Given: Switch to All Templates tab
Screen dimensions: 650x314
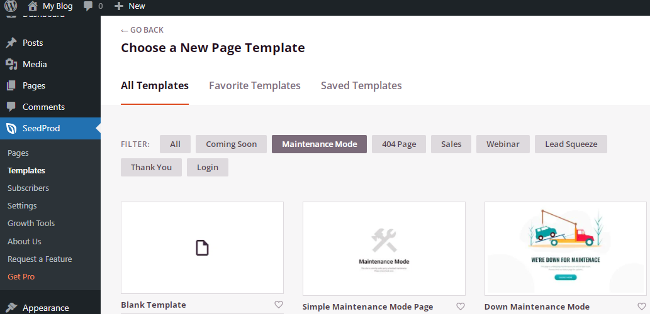Looking at the screenshot, I should [155, 85].
